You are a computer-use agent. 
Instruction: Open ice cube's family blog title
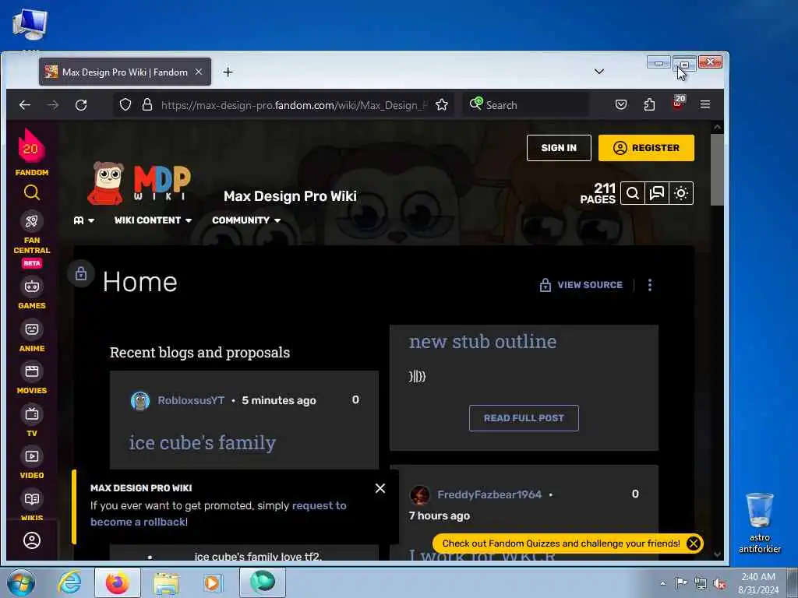pyautogui.click(x=202, y=443)
